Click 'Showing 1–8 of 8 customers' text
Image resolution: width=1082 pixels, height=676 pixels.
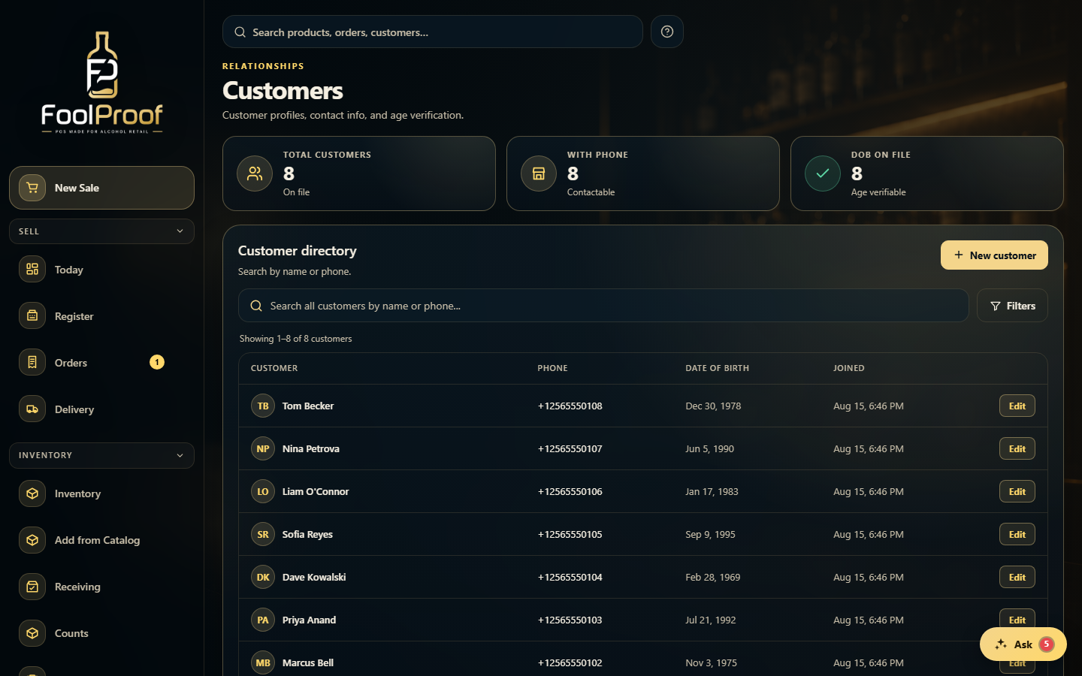295,339
